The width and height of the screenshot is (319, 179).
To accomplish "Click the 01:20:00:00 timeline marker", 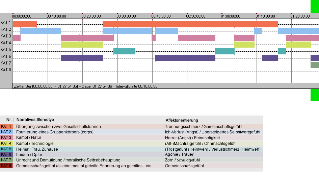I will (x=300, y=16).
